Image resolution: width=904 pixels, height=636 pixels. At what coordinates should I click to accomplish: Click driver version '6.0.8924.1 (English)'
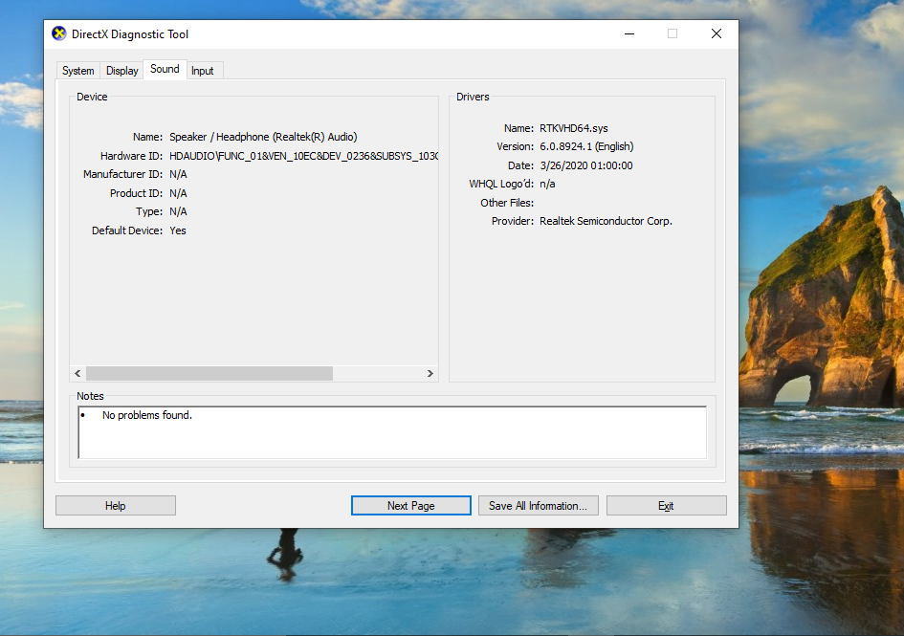[x=586, y=146]
